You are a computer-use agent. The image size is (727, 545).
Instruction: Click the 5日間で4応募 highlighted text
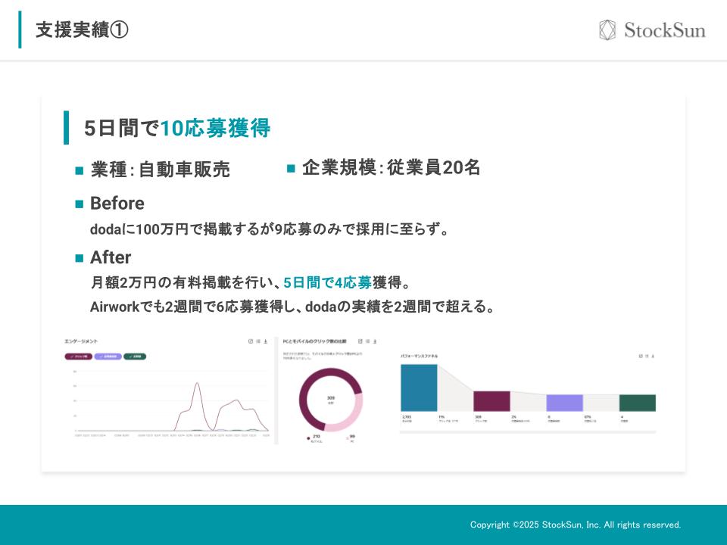click(327, 283)
